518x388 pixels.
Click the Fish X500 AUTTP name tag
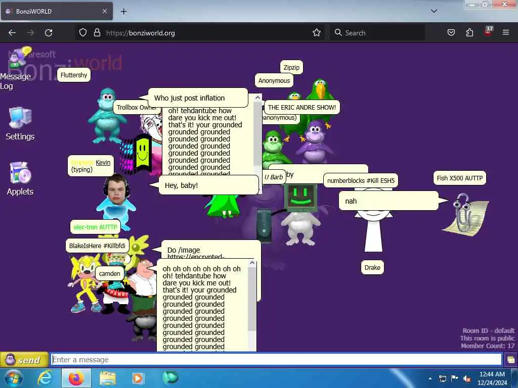[x=459, y=178]
